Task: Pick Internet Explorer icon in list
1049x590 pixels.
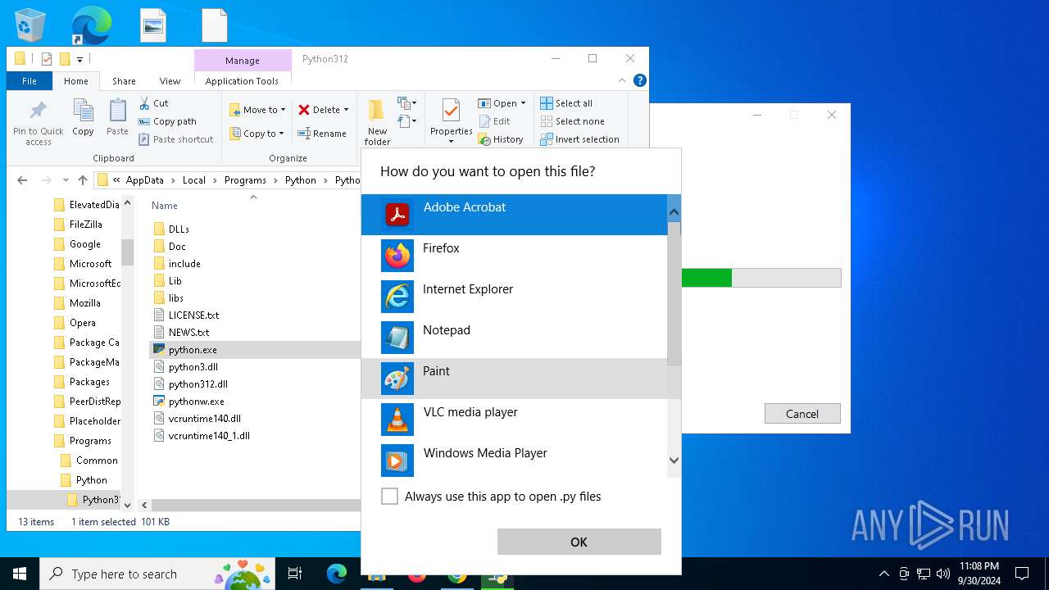Action: 397,297
